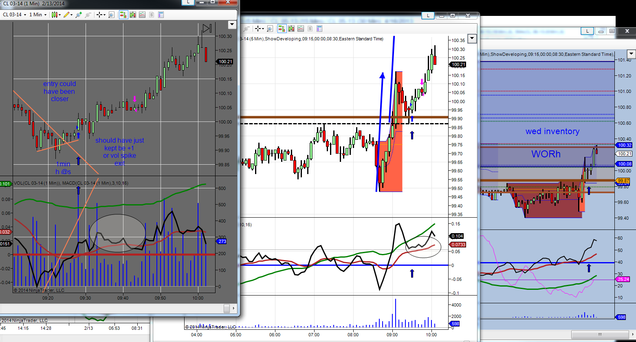Expand the panel arrow atop the 1 Min chart
The width and height of the screenshot is (636, 342).
232,24
